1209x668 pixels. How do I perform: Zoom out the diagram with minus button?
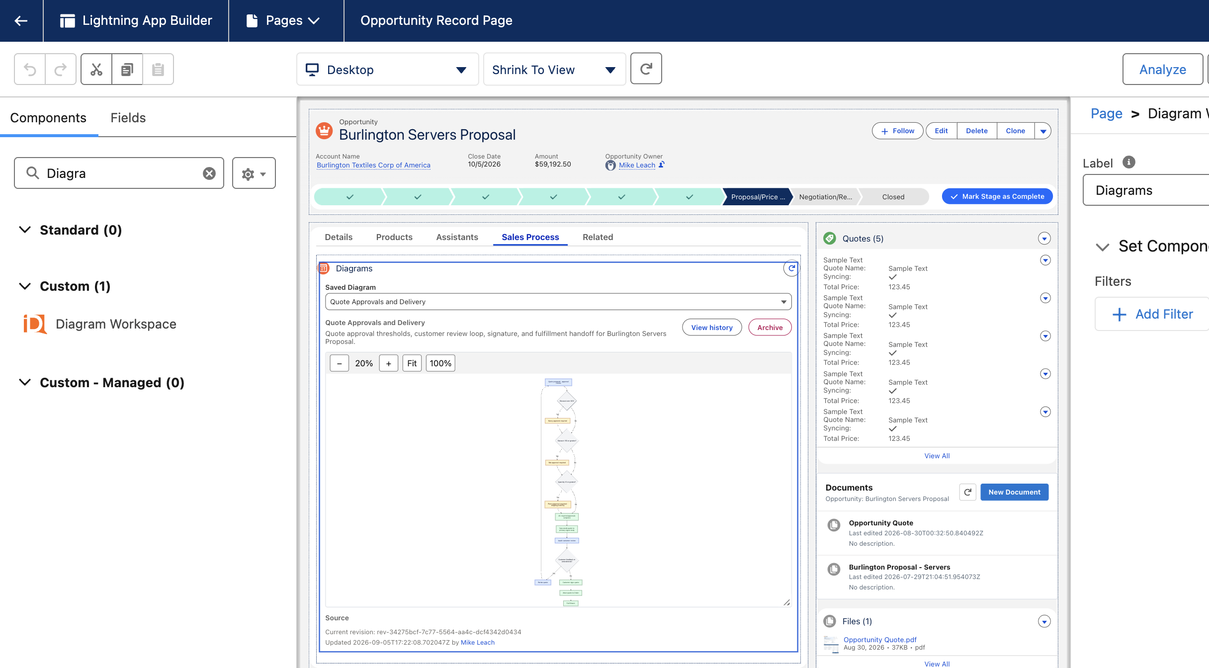(x=339, y=363)
